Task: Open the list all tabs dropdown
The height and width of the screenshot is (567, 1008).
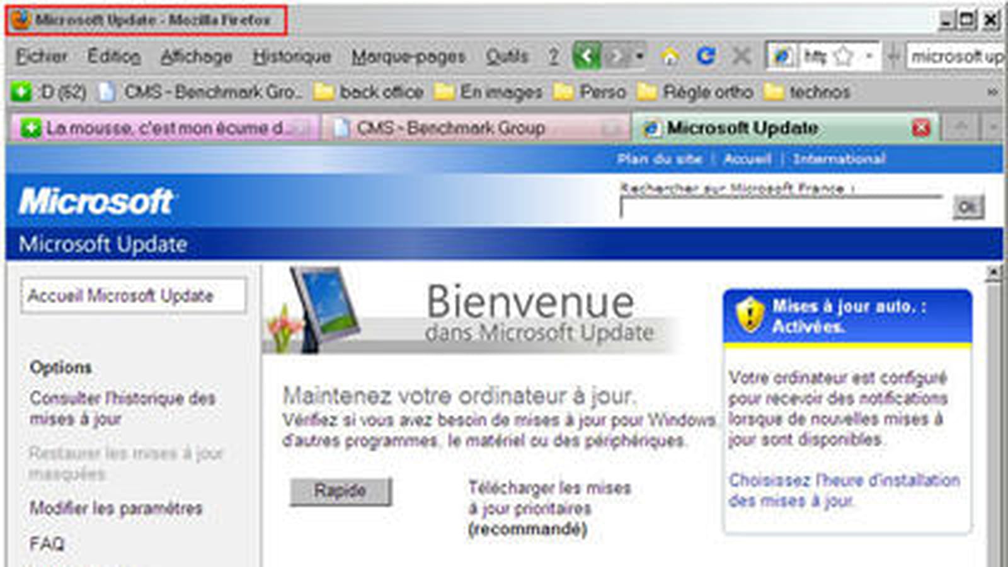Action: click(993, 128)
